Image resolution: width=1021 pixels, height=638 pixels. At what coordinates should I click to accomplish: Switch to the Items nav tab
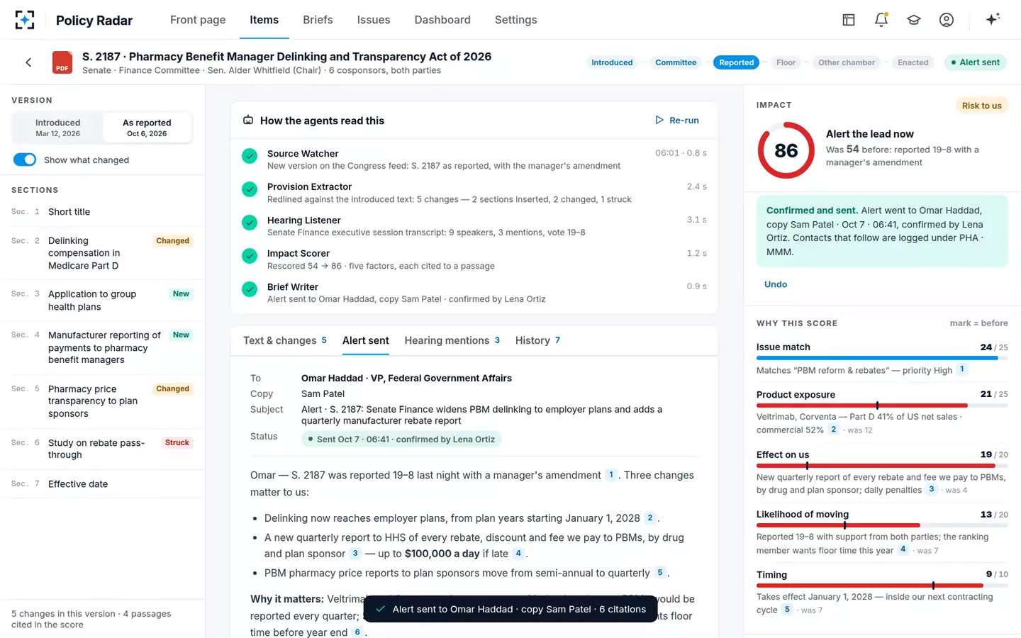tap(264, 20)
